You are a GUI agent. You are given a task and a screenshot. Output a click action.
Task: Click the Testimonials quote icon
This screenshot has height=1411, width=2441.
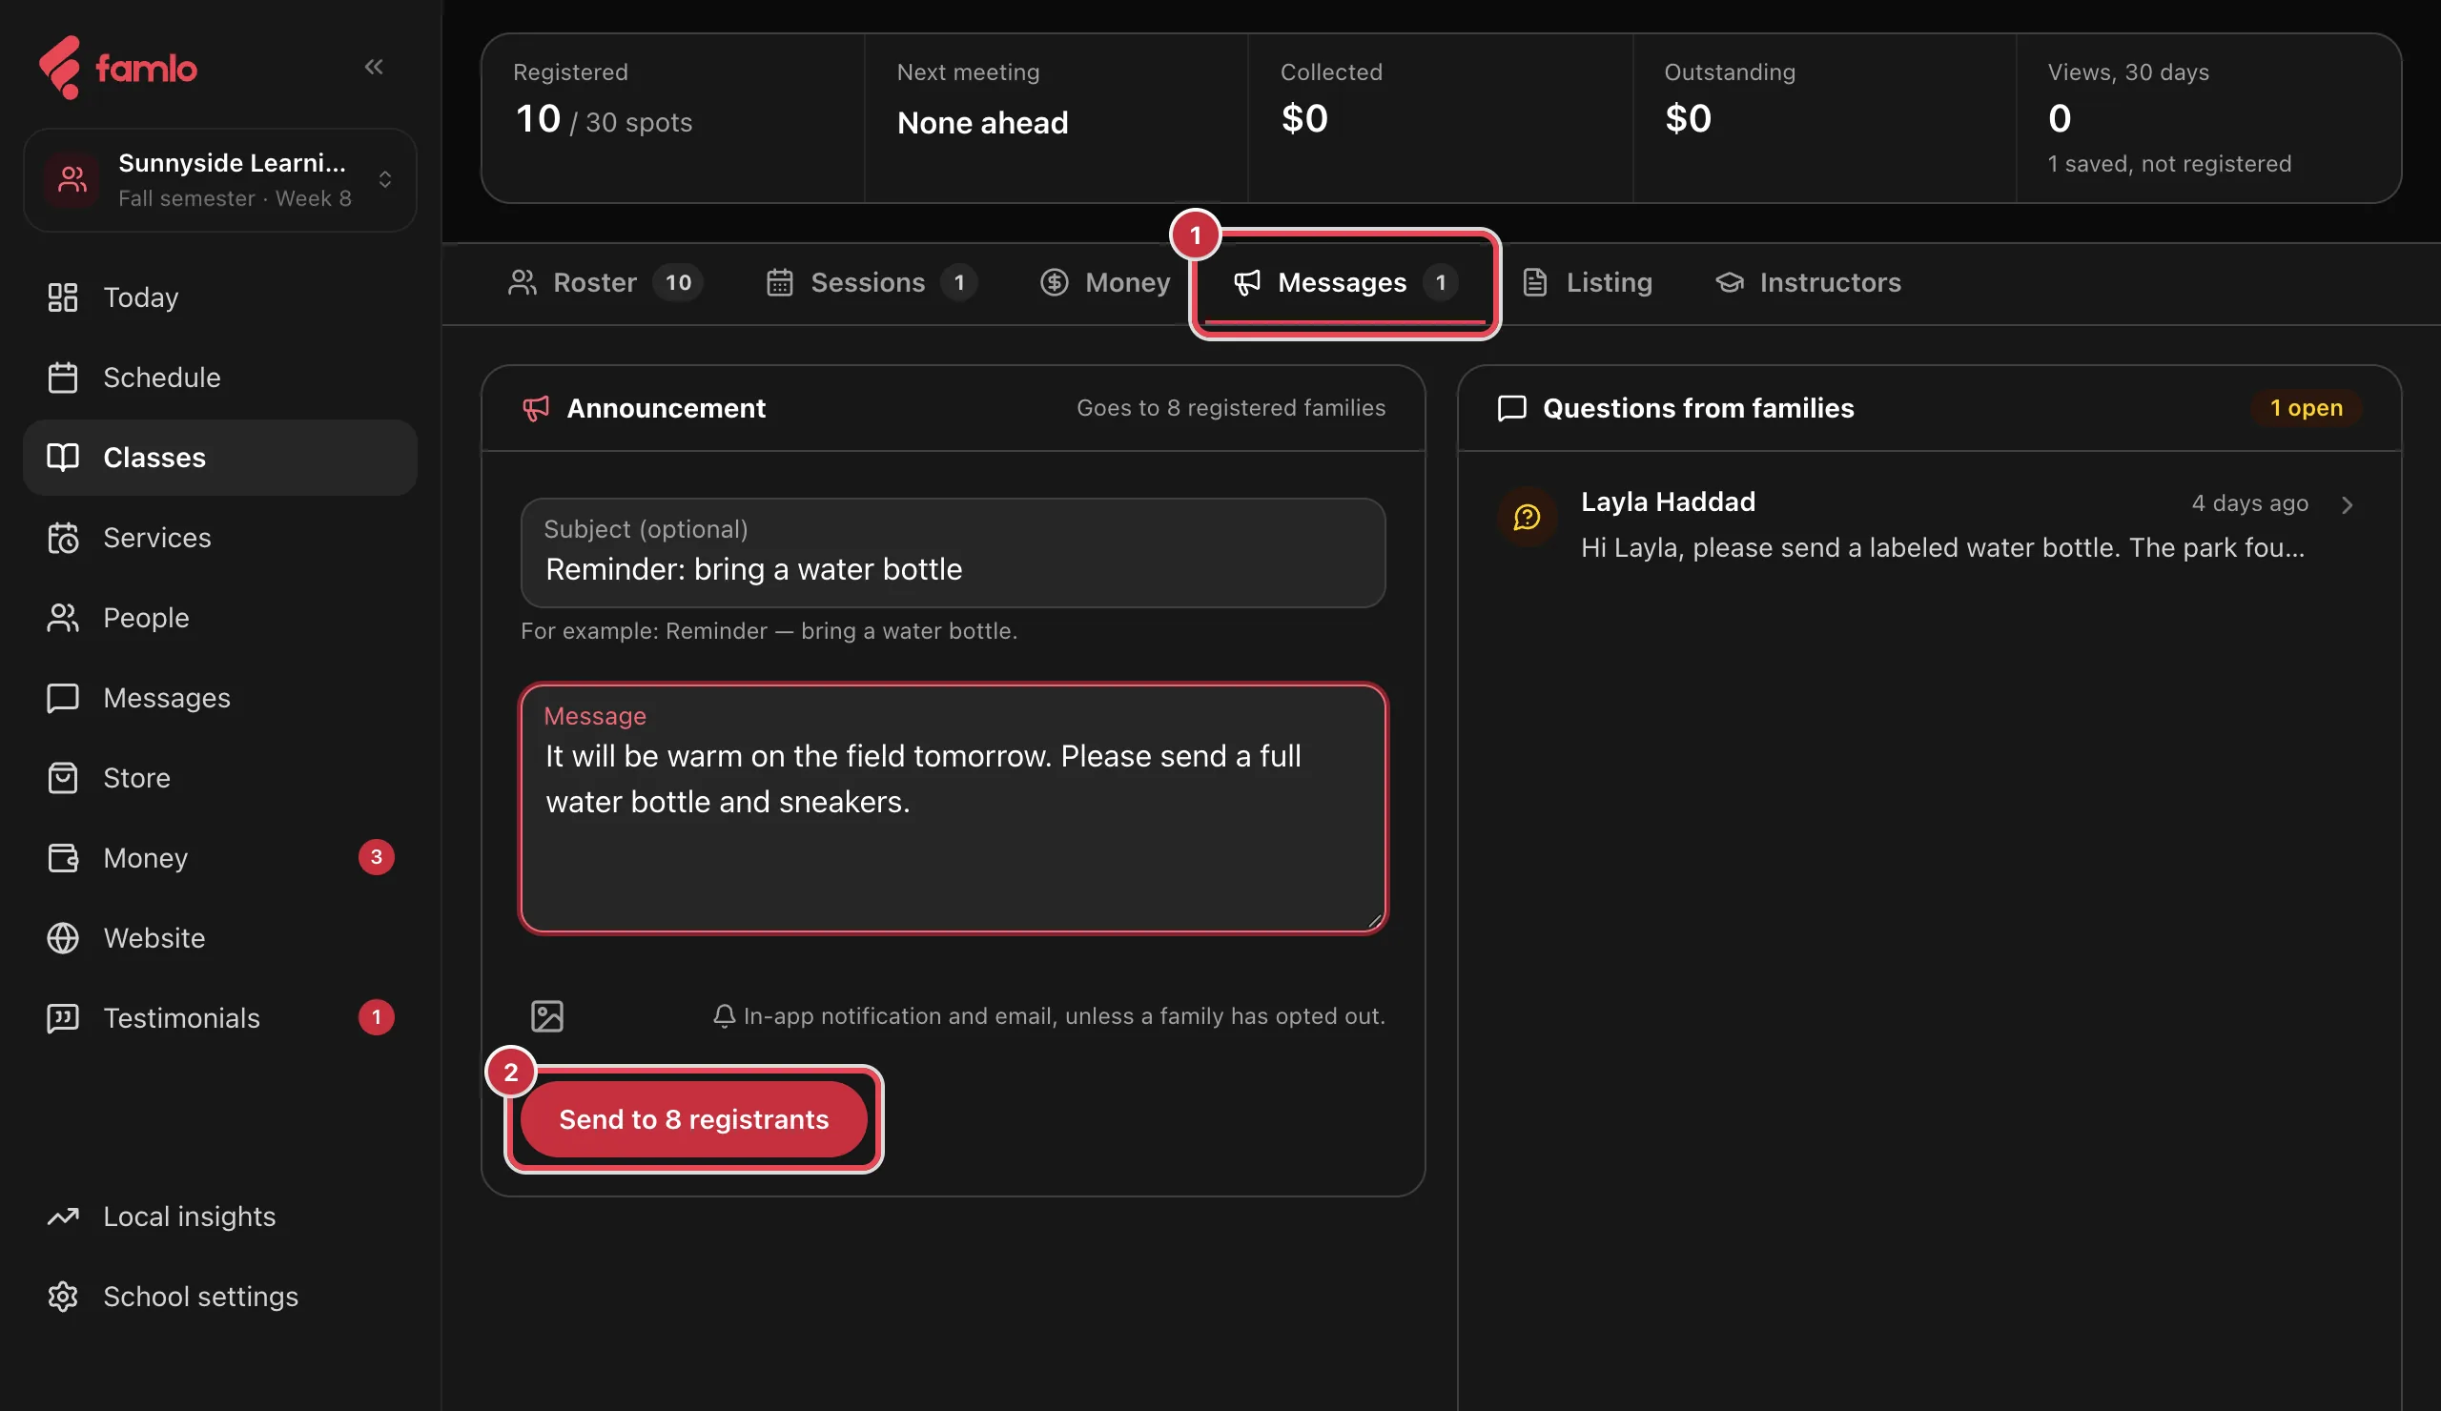pyautogui.click(x=63, y=1018)
